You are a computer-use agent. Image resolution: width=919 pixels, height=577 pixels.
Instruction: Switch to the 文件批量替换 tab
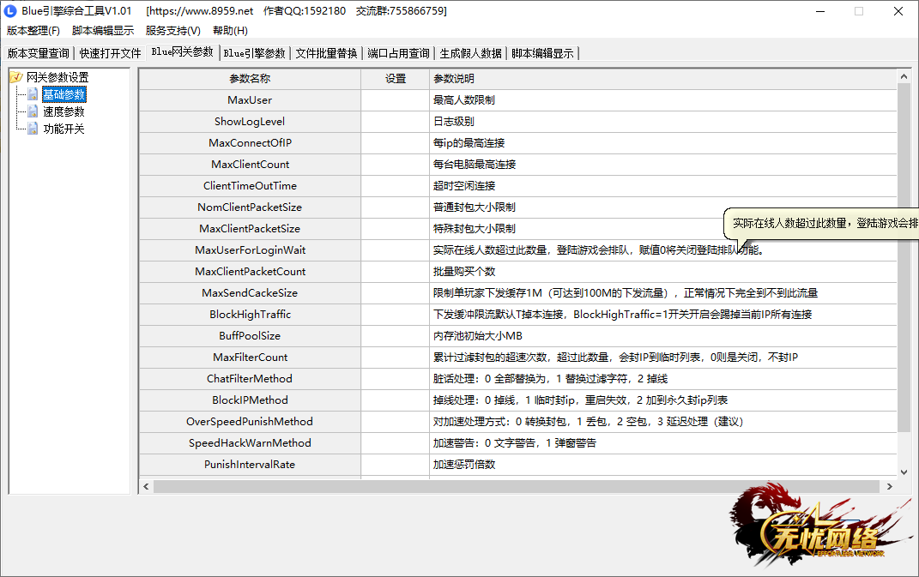326,53
